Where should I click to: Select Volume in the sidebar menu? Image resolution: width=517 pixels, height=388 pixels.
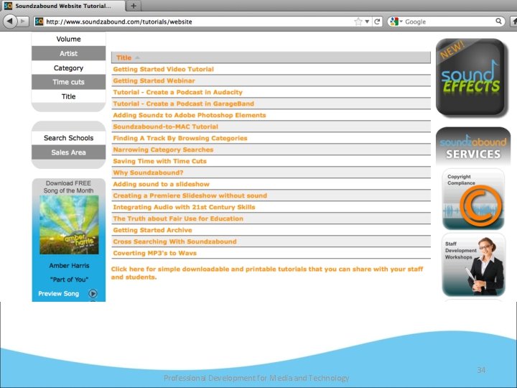69,39
